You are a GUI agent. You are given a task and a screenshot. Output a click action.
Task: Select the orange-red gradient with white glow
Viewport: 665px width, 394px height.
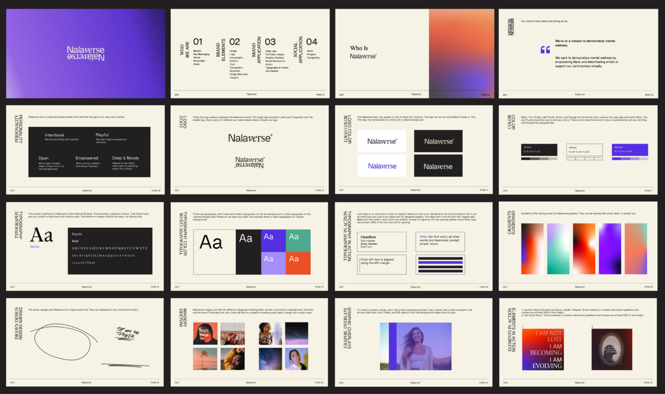[584, 249]
